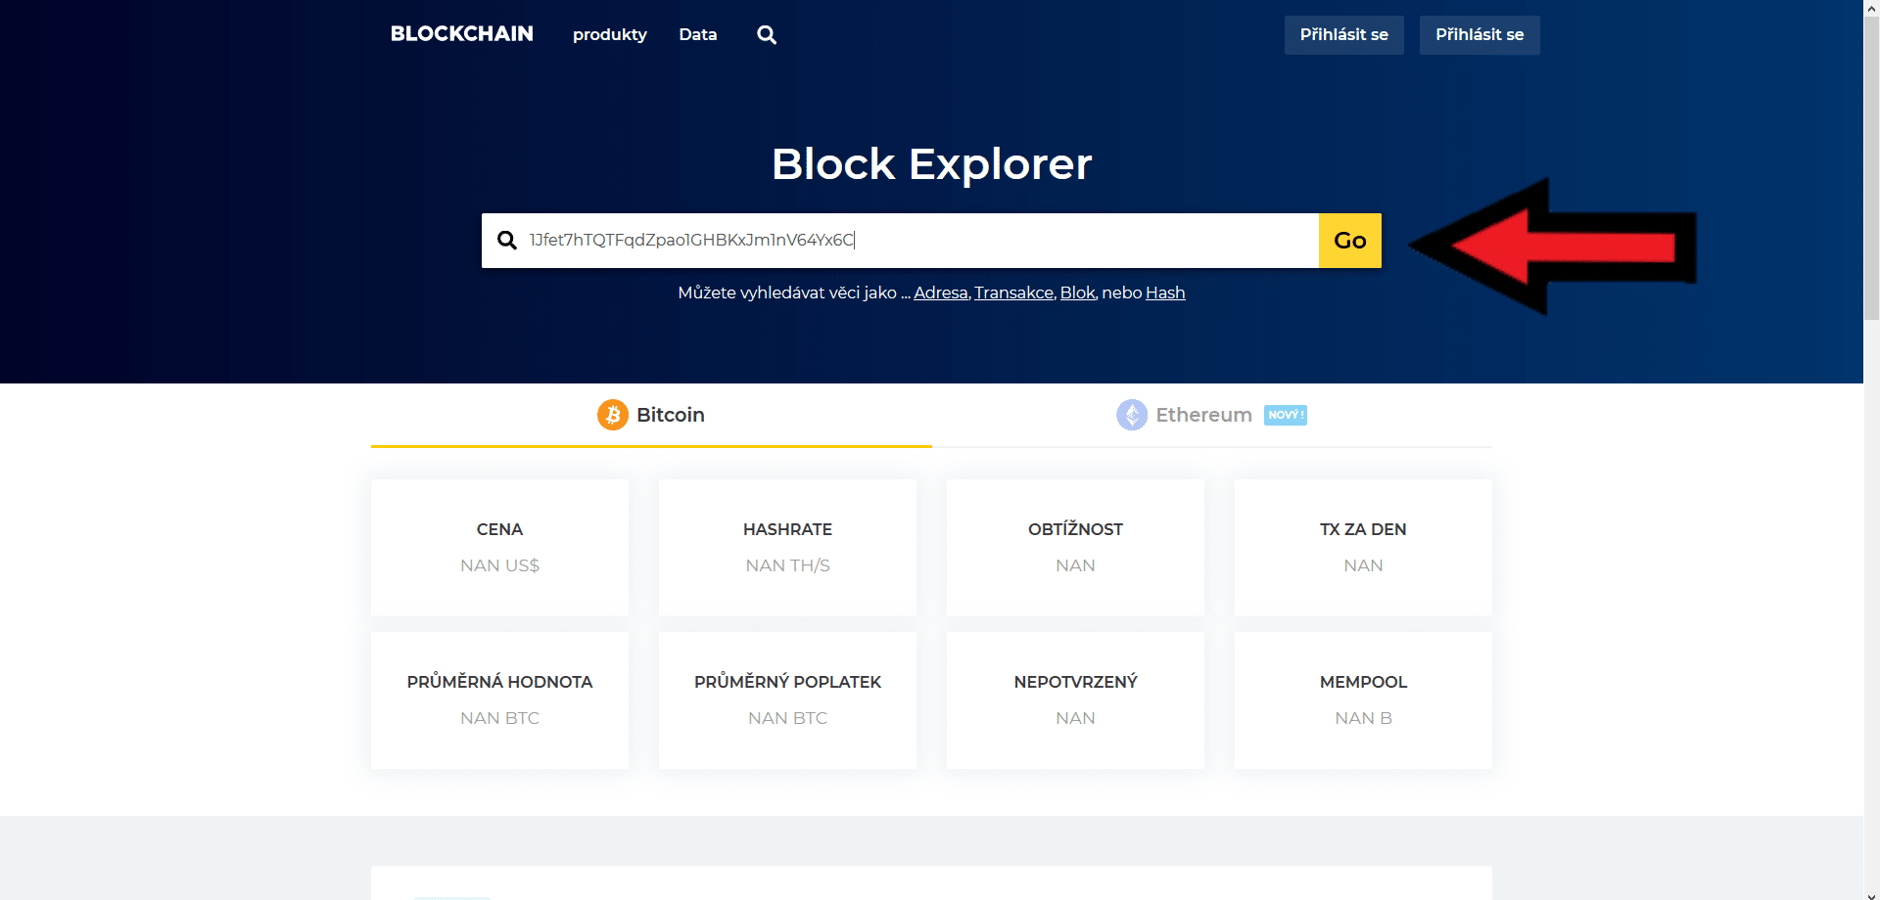Click the NAN value under NEPOTVRZENÝ
This screenshot has height=900, width=1880.
point(1075,718)
